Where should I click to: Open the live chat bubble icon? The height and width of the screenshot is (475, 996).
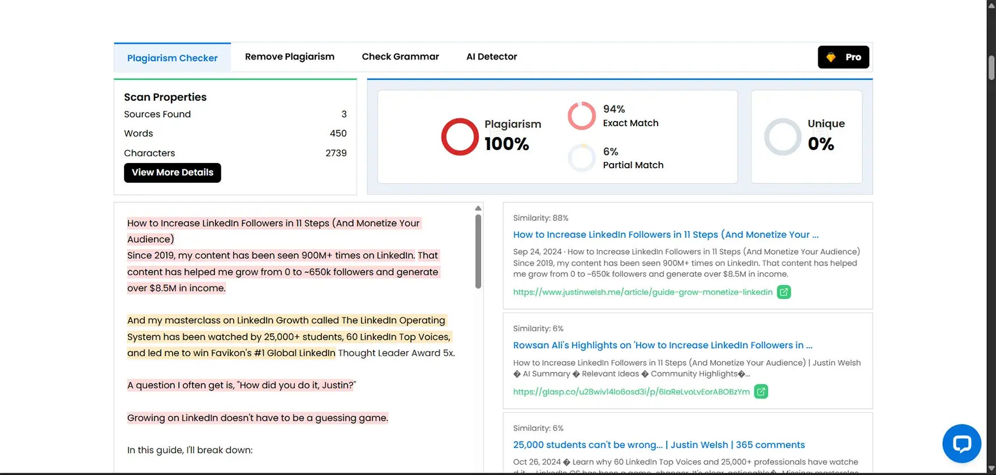pos(961,443)
